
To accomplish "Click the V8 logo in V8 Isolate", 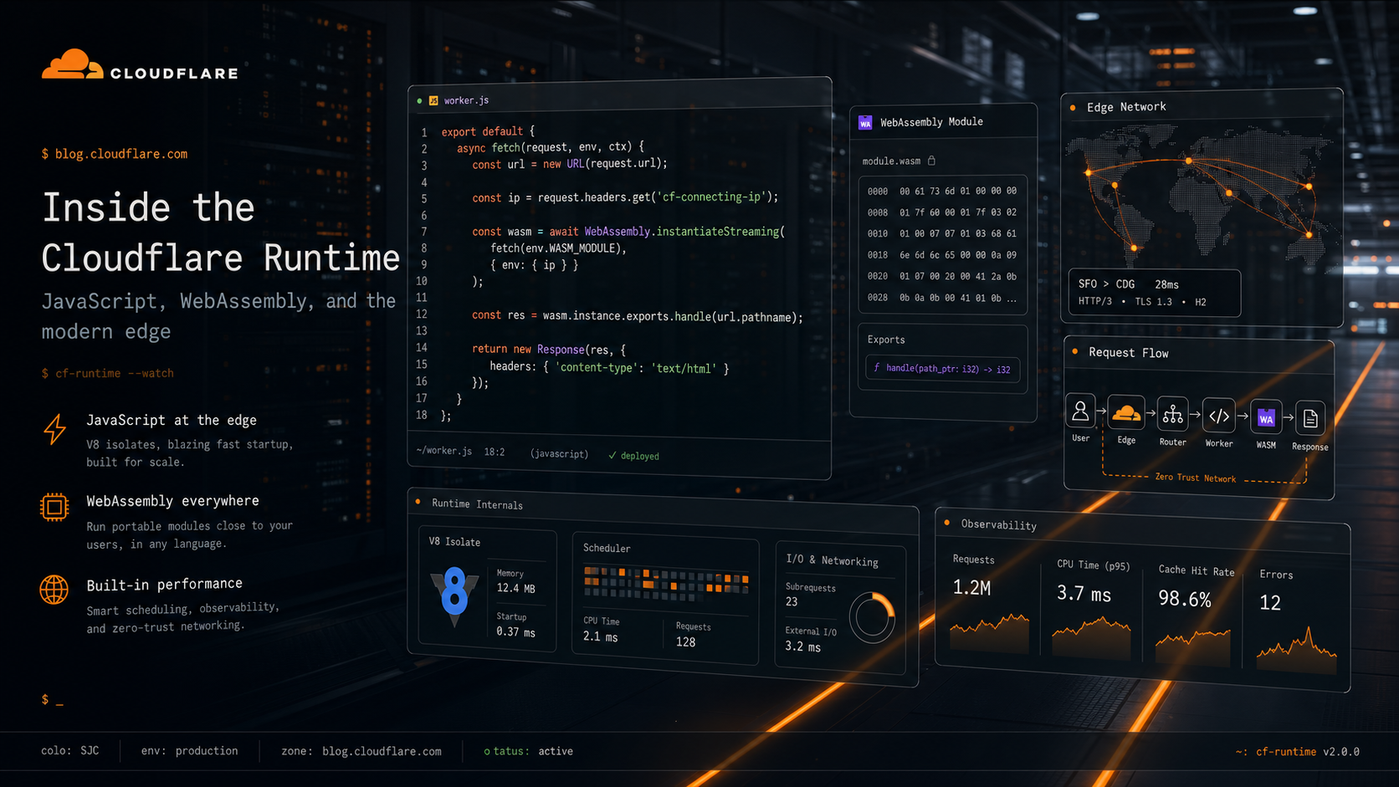I will (x=454, y=595).
